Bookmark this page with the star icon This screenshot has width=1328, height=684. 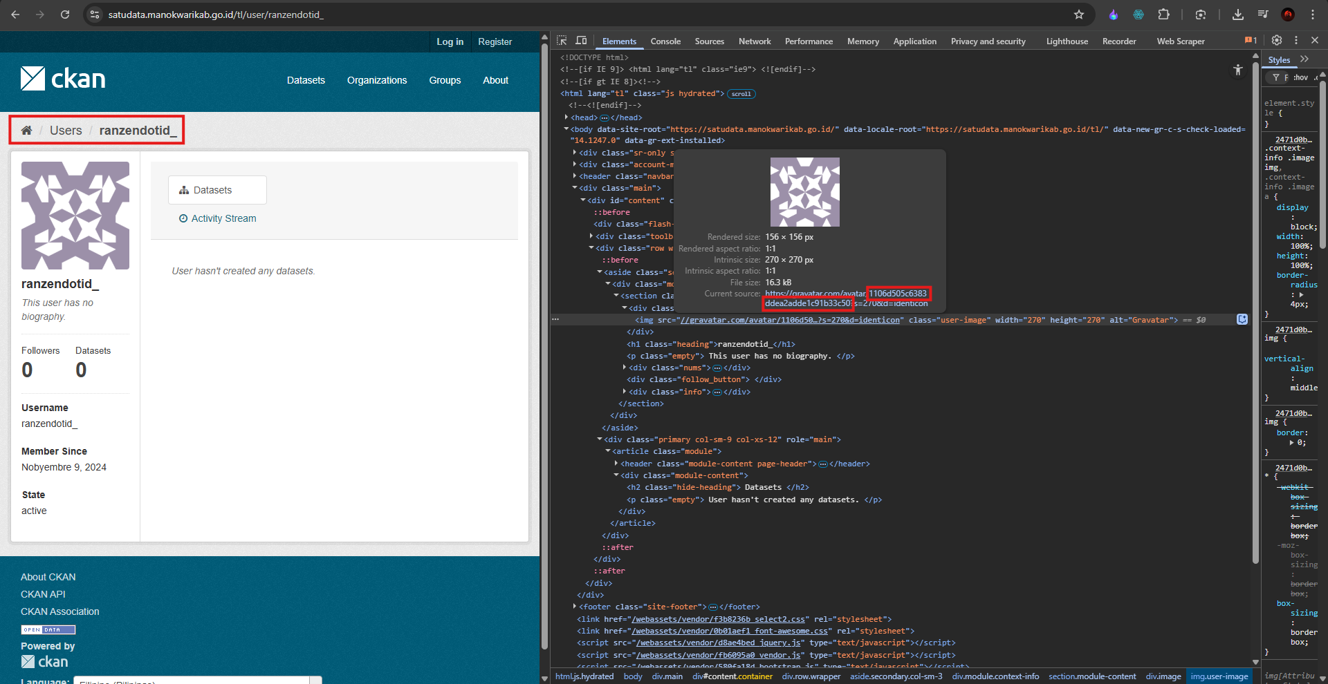click(1079, 15)
